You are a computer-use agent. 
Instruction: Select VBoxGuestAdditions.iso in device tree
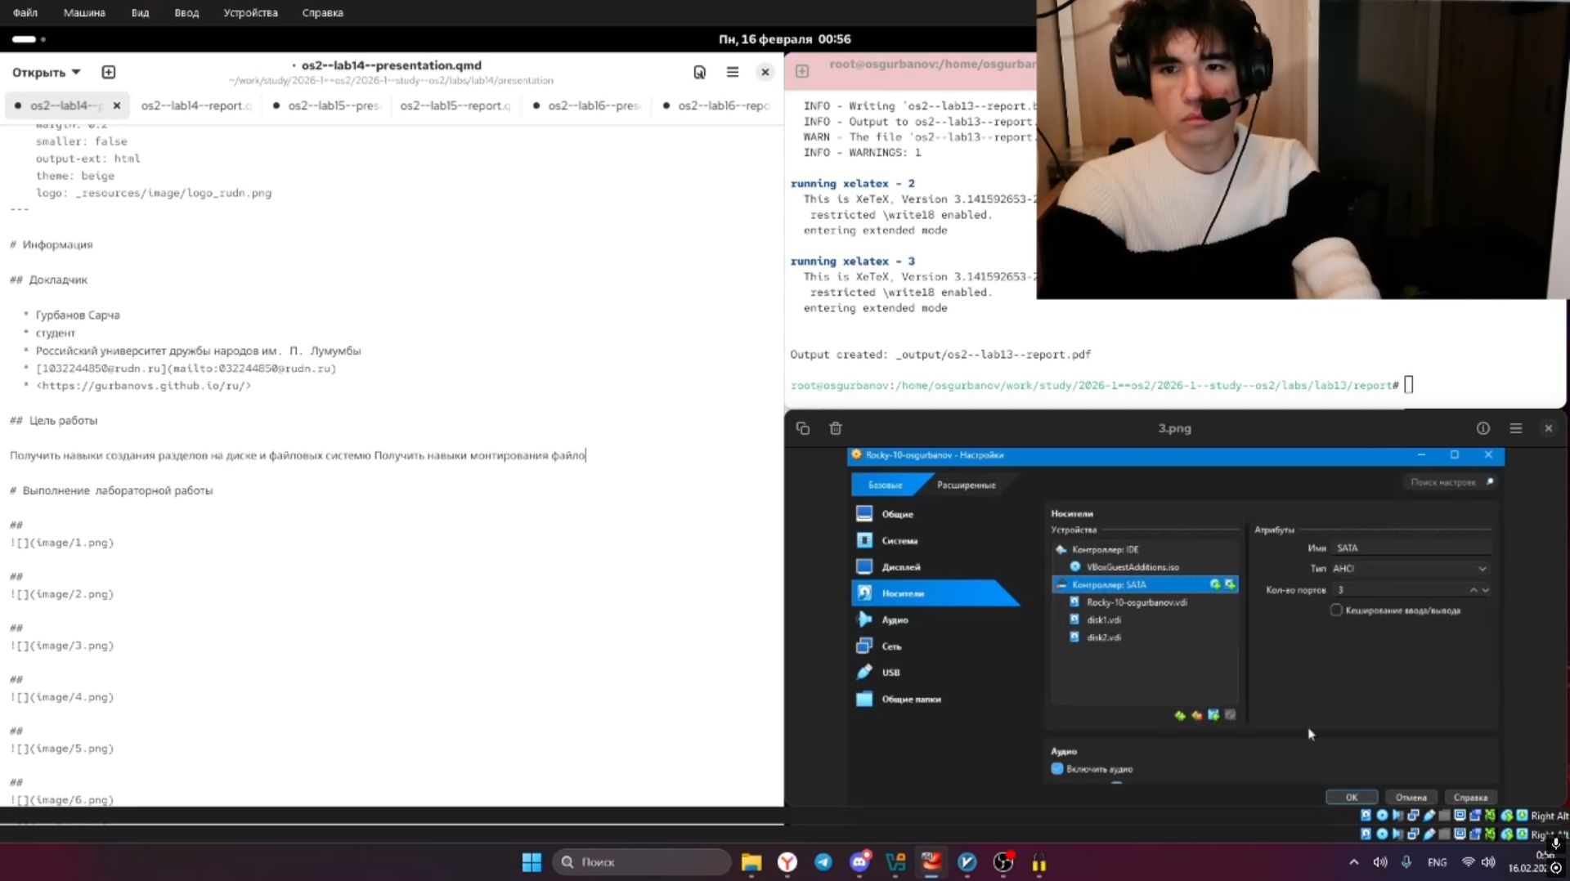tap(1145, 567)
